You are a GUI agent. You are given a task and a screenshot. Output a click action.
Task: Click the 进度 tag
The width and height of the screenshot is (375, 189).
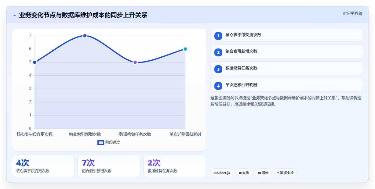click(x=263, y=173)
